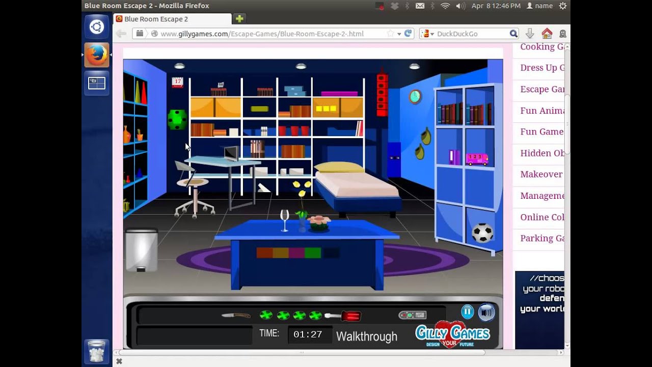Click the robot game advertisement banner
This screenshot has width=652, height=367.
[x=539, y=310]
